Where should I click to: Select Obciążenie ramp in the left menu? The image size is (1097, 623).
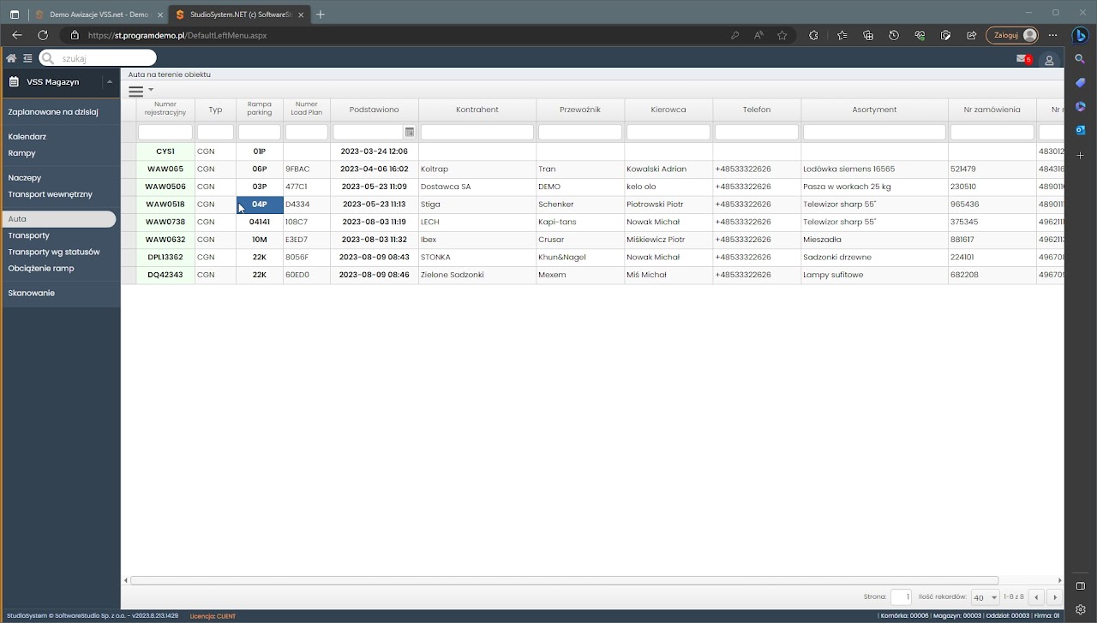click(41, 269)
